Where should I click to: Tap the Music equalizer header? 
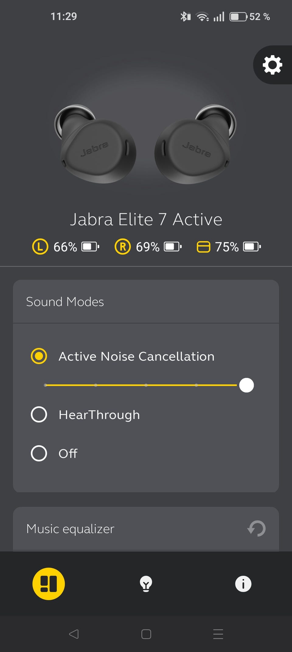click(70, 529)
